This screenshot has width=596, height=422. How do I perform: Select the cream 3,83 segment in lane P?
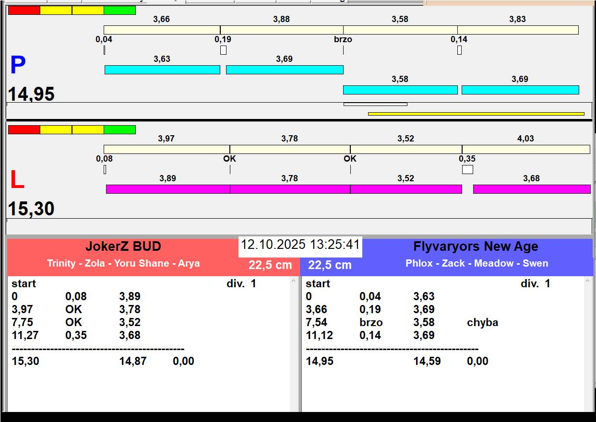coord(518,30)
